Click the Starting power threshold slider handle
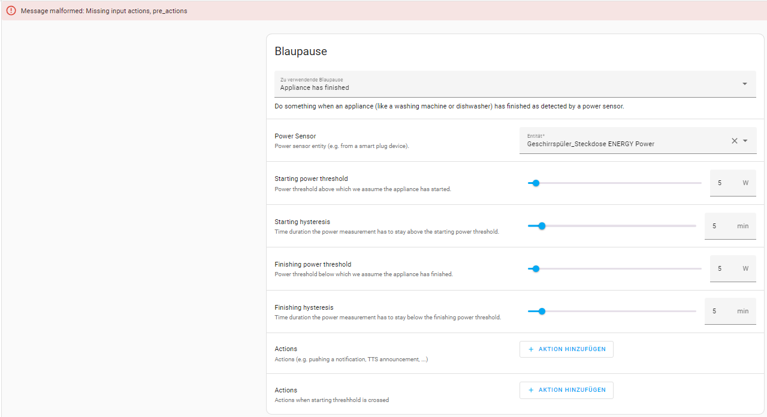767x417 pixels. [536, 183]
